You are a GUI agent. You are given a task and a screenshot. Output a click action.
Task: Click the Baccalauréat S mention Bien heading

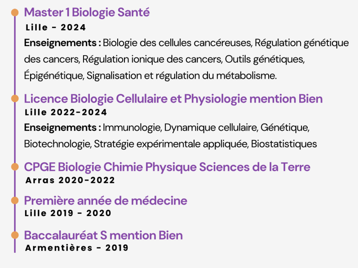click(103, 235)
